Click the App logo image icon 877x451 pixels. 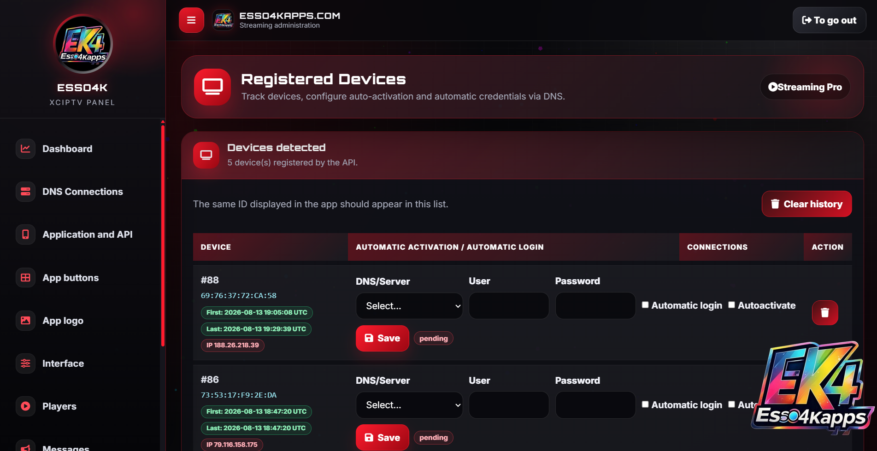(25, 321)
